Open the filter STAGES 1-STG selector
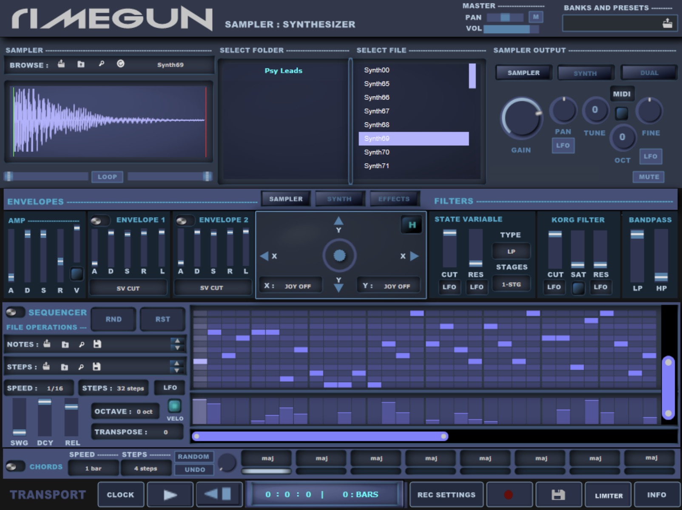The image size is (682, 510). coord(511,284)
